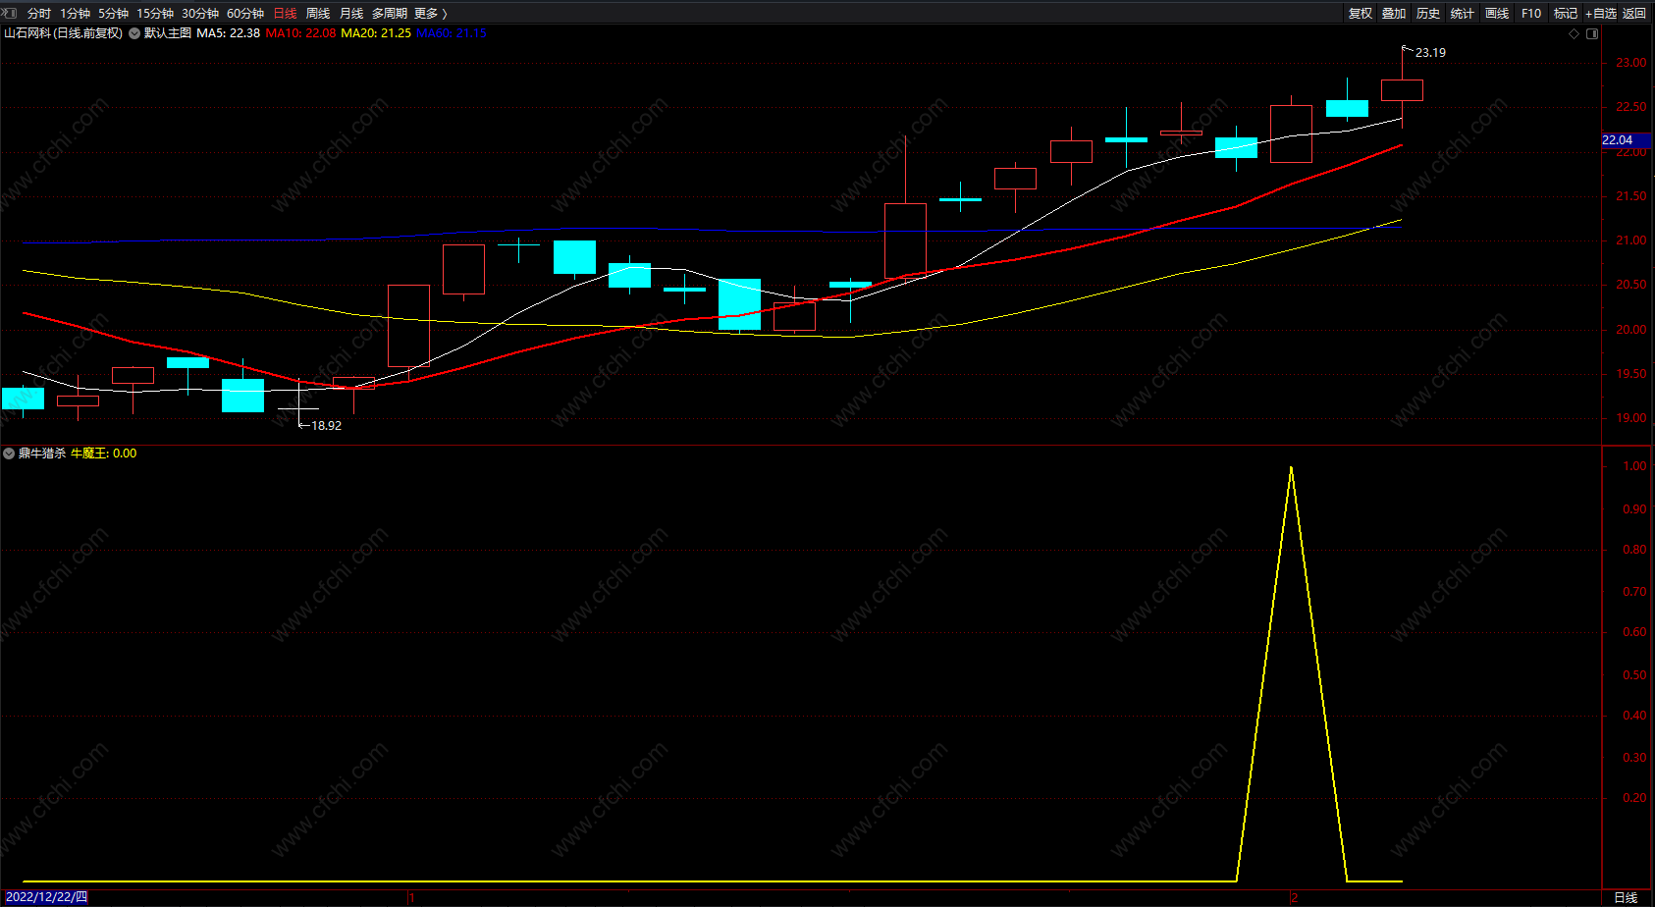This screenshot has height=907, width=1655.
Task: Click the 23.19 high price annotation
Action: (1430, 53)
